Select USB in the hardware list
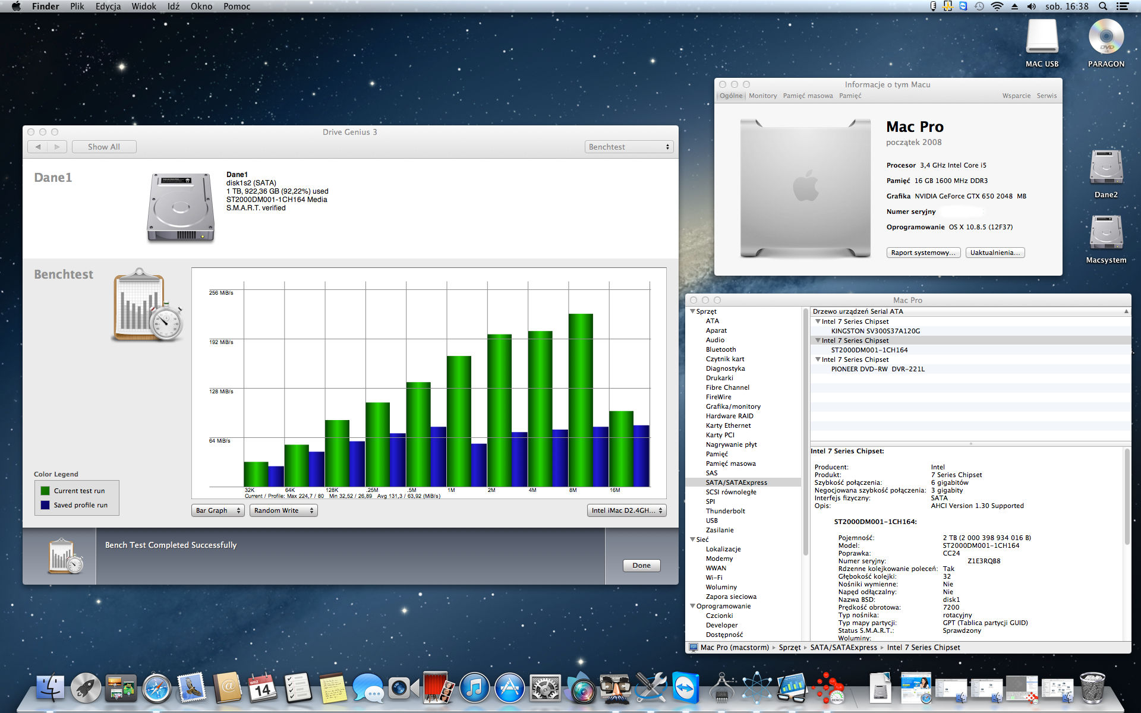Screen dimensions: 1141x713 (x=743, y=520)
